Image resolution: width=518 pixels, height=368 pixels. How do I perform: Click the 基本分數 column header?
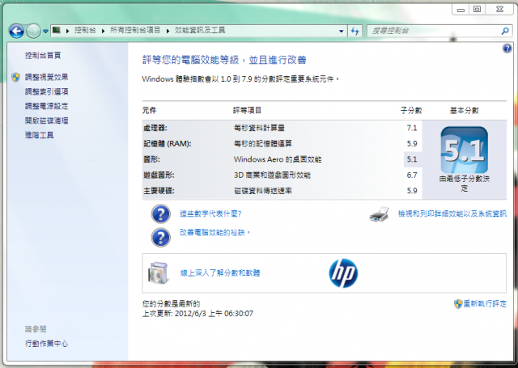[x=464, y=110]
